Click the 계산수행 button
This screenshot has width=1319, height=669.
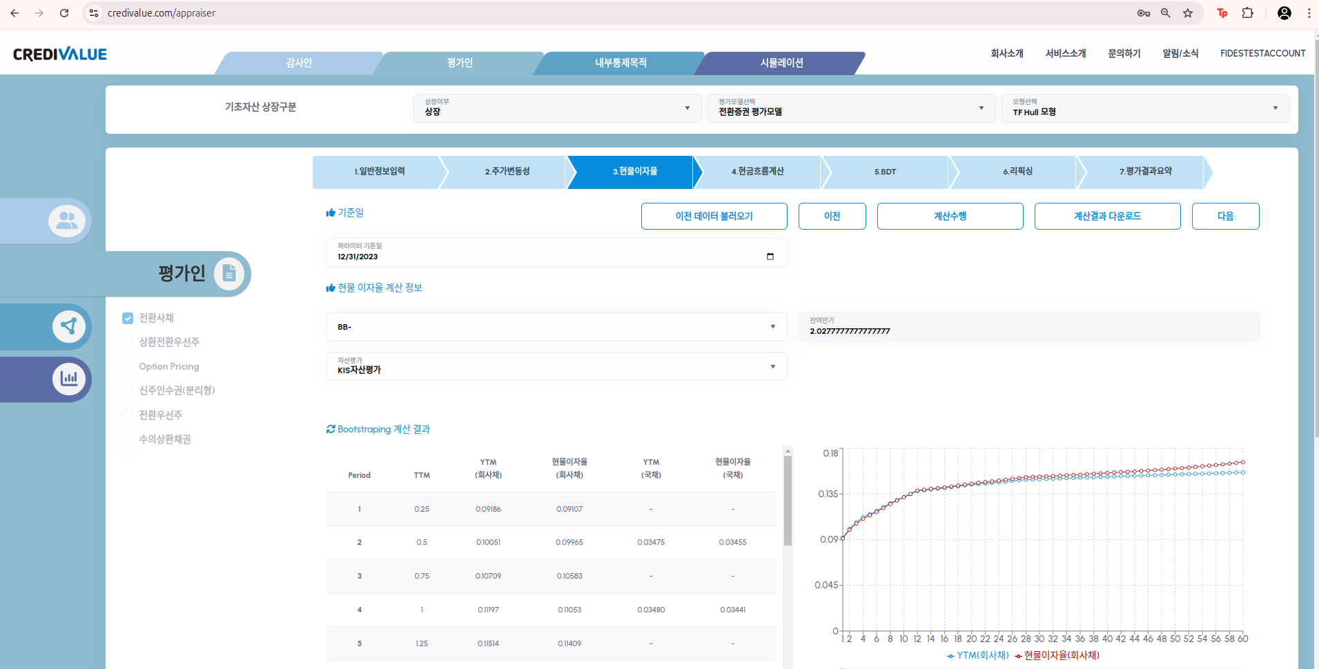click(950, 216)
